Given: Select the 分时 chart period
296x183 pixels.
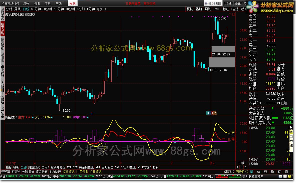Looking at the screenshot, I should tap(9, 9).
